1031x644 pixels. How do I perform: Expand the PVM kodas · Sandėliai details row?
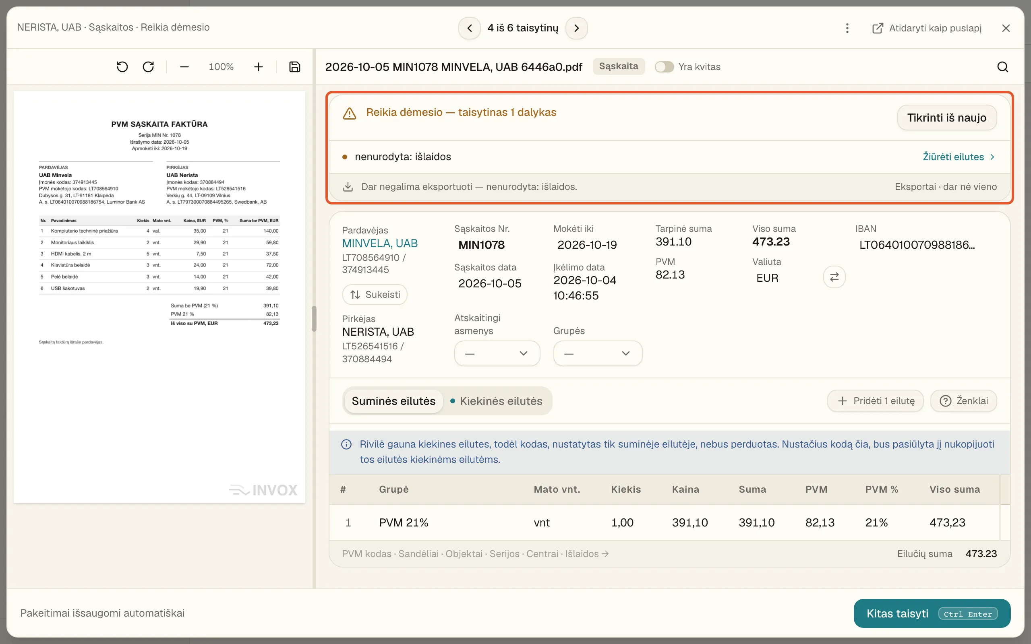pyautogui.click(x=475, y=554)
